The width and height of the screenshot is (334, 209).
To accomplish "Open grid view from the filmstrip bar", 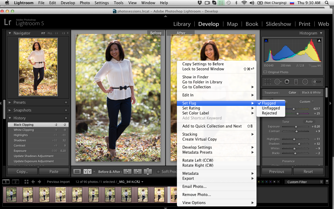I will pos(26,182).
